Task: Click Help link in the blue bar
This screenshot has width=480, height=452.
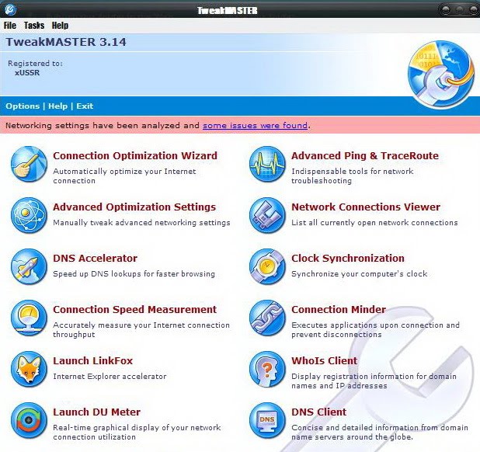Action: point(57,106)
